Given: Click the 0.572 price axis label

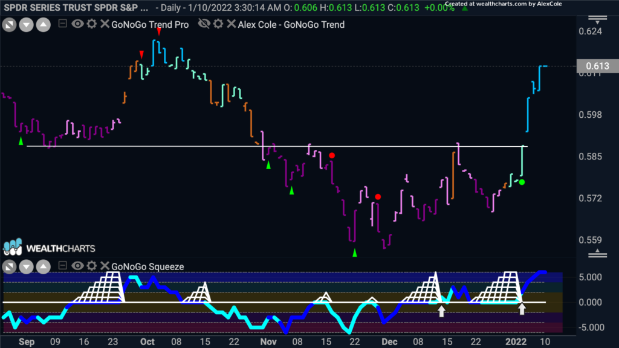Looking at the screenshot, I should (x=591, y=198).
